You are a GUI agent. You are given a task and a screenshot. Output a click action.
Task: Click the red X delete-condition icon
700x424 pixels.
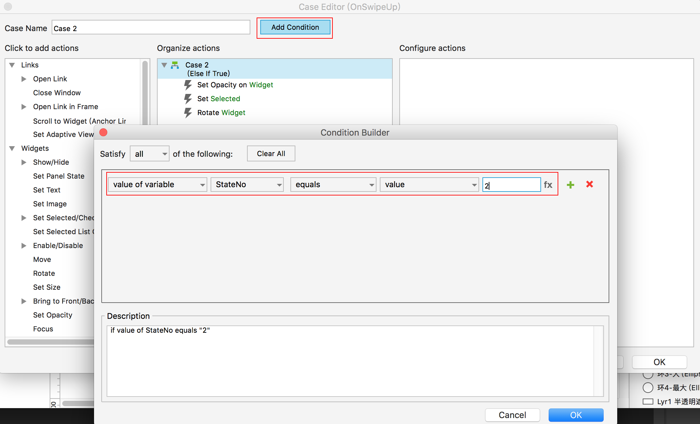(589, 184)
